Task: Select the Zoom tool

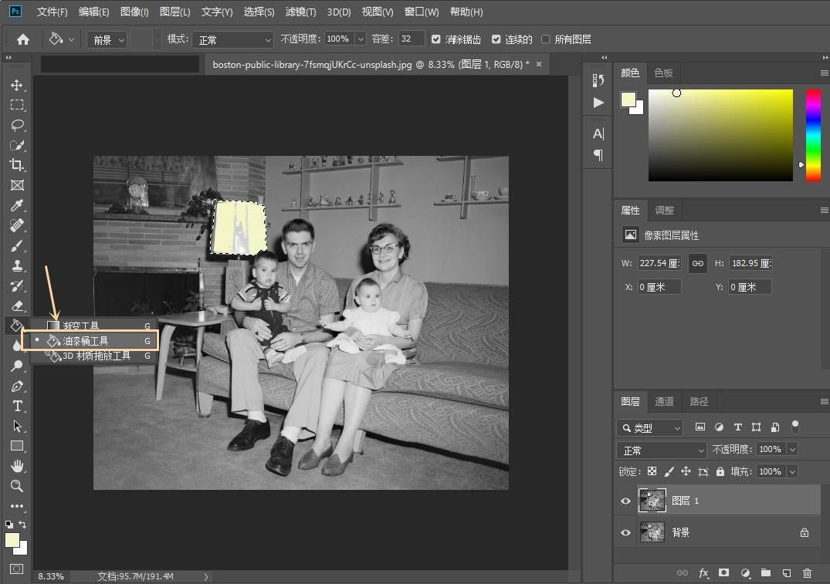Action: (16, 486)
